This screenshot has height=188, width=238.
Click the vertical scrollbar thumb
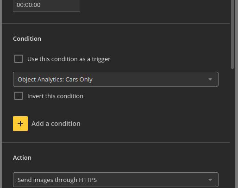pyautogui.click(x=232, y=34)
